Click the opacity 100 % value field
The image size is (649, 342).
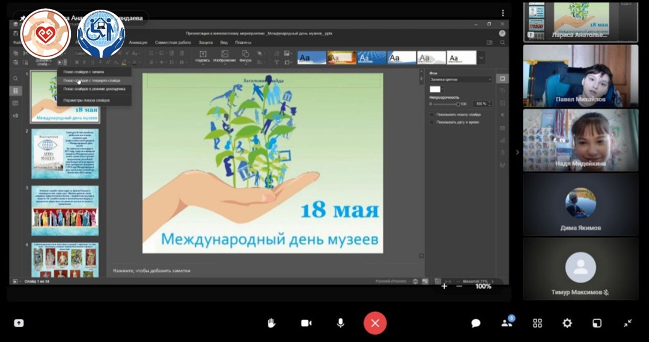click(481, 104)
